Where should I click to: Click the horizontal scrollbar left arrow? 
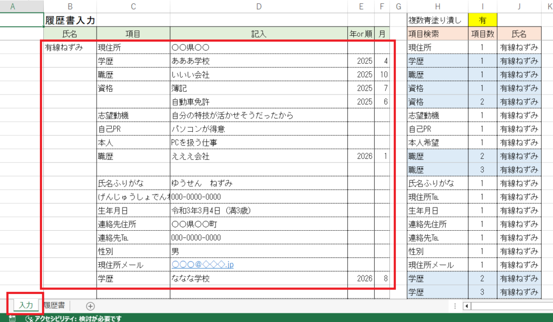(x=468, y=306)
